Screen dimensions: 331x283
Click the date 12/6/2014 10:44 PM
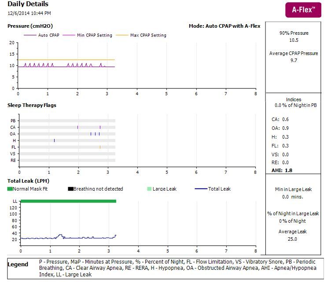[x=29, y=13]
